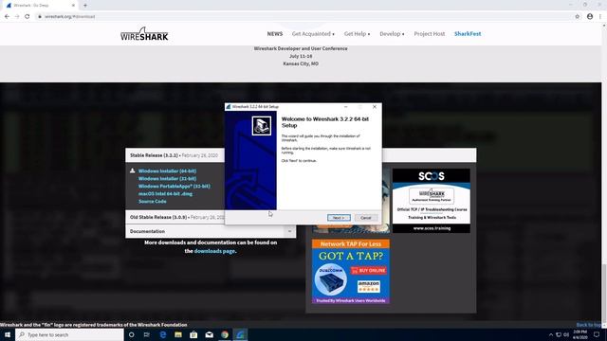Open the Windows Start menu
This screenshot has height=341, width=607.
(8, 334)
